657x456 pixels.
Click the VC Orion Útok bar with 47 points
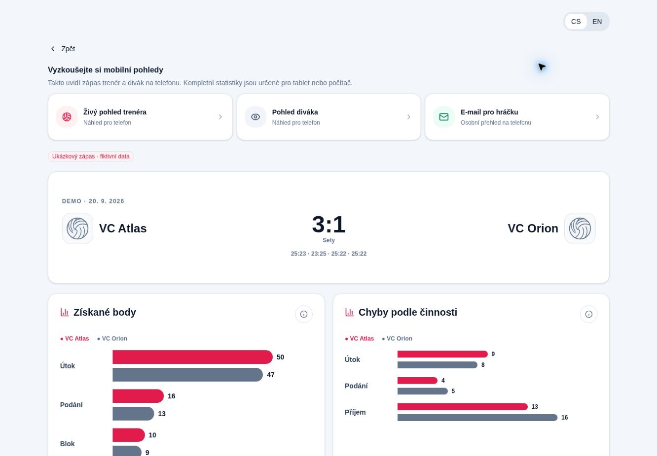coord(187,375)
